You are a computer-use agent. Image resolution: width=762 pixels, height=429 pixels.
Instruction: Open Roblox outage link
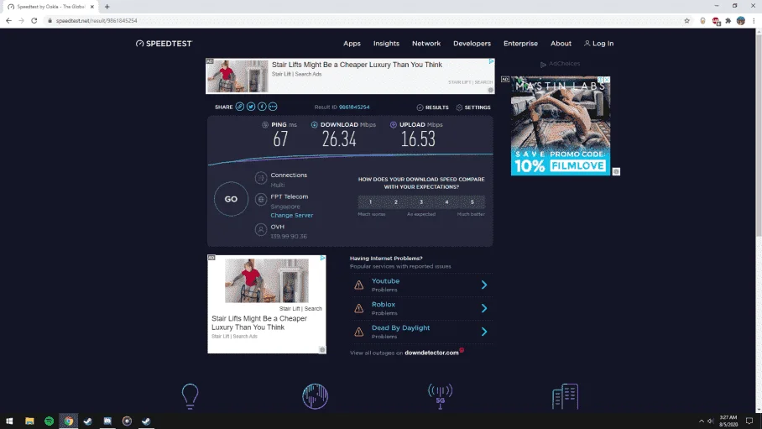click(384, 305)
